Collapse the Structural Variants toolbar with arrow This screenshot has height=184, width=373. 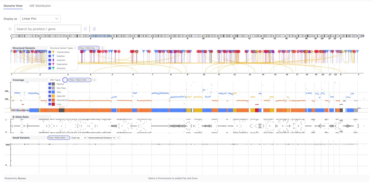(103, 48)
